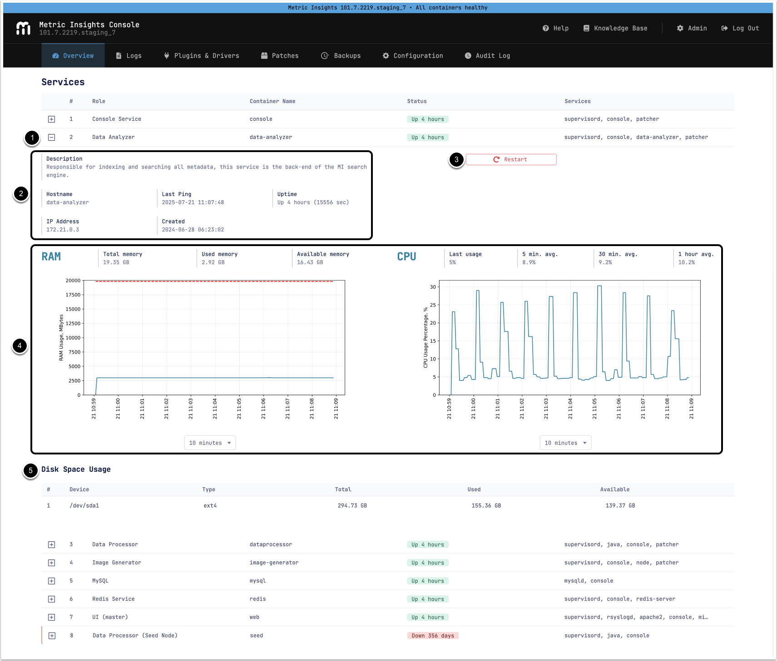
Task: Open Help via question mark icon
Action: point(545,28)
